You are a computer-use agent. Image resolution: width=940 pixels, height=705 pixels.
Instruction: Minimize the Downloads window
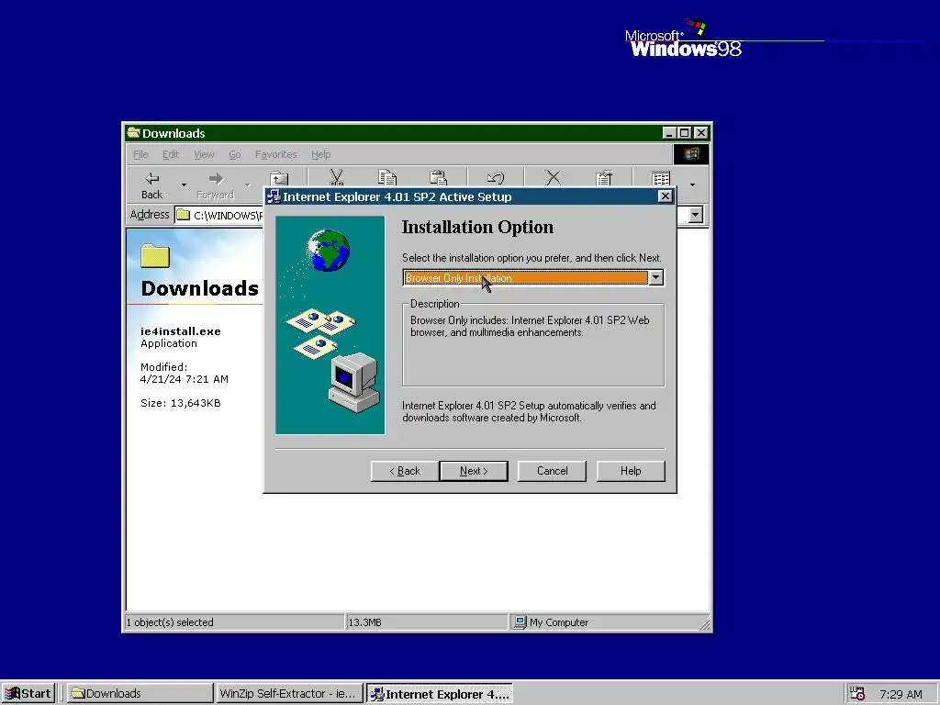(669, 132)
